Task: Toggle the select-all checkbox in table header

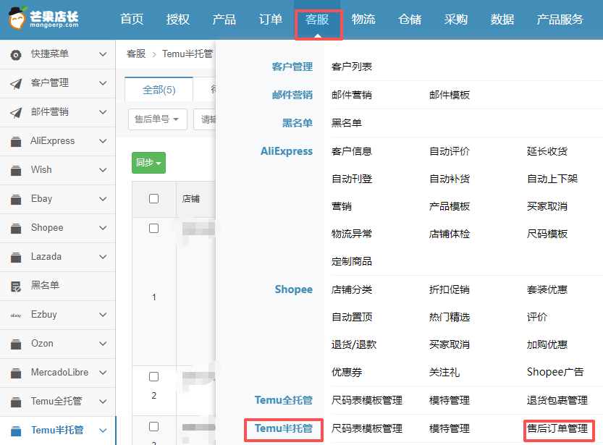Action: [x=153, y=199]
